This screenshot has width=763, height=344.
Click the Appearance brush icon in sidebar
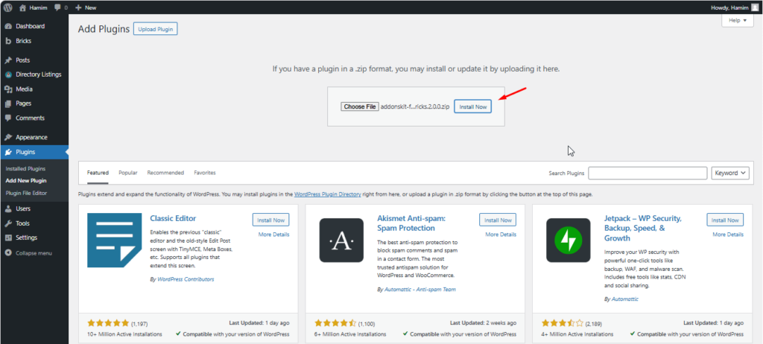pos(7,137)
